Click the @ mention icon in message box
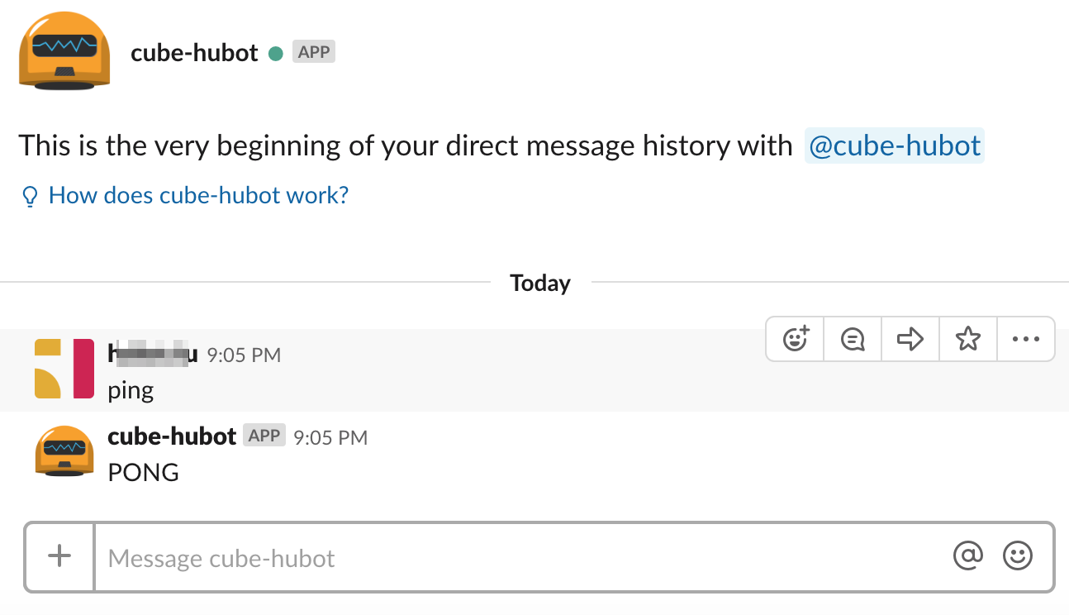The width and height of the screenshot is (1069, 615). [967, 556]
